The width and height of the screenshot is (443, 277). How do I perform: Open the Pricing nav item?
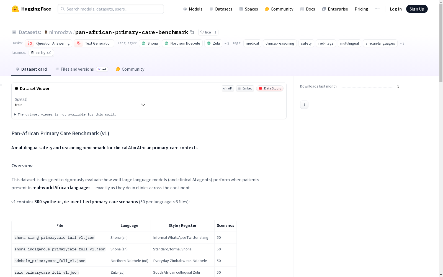coord(361,9)
